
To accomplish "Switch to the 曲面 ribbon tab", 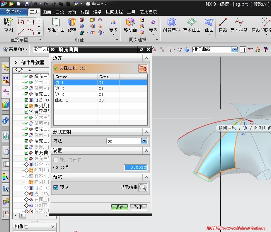I will (x=47, y=12).
